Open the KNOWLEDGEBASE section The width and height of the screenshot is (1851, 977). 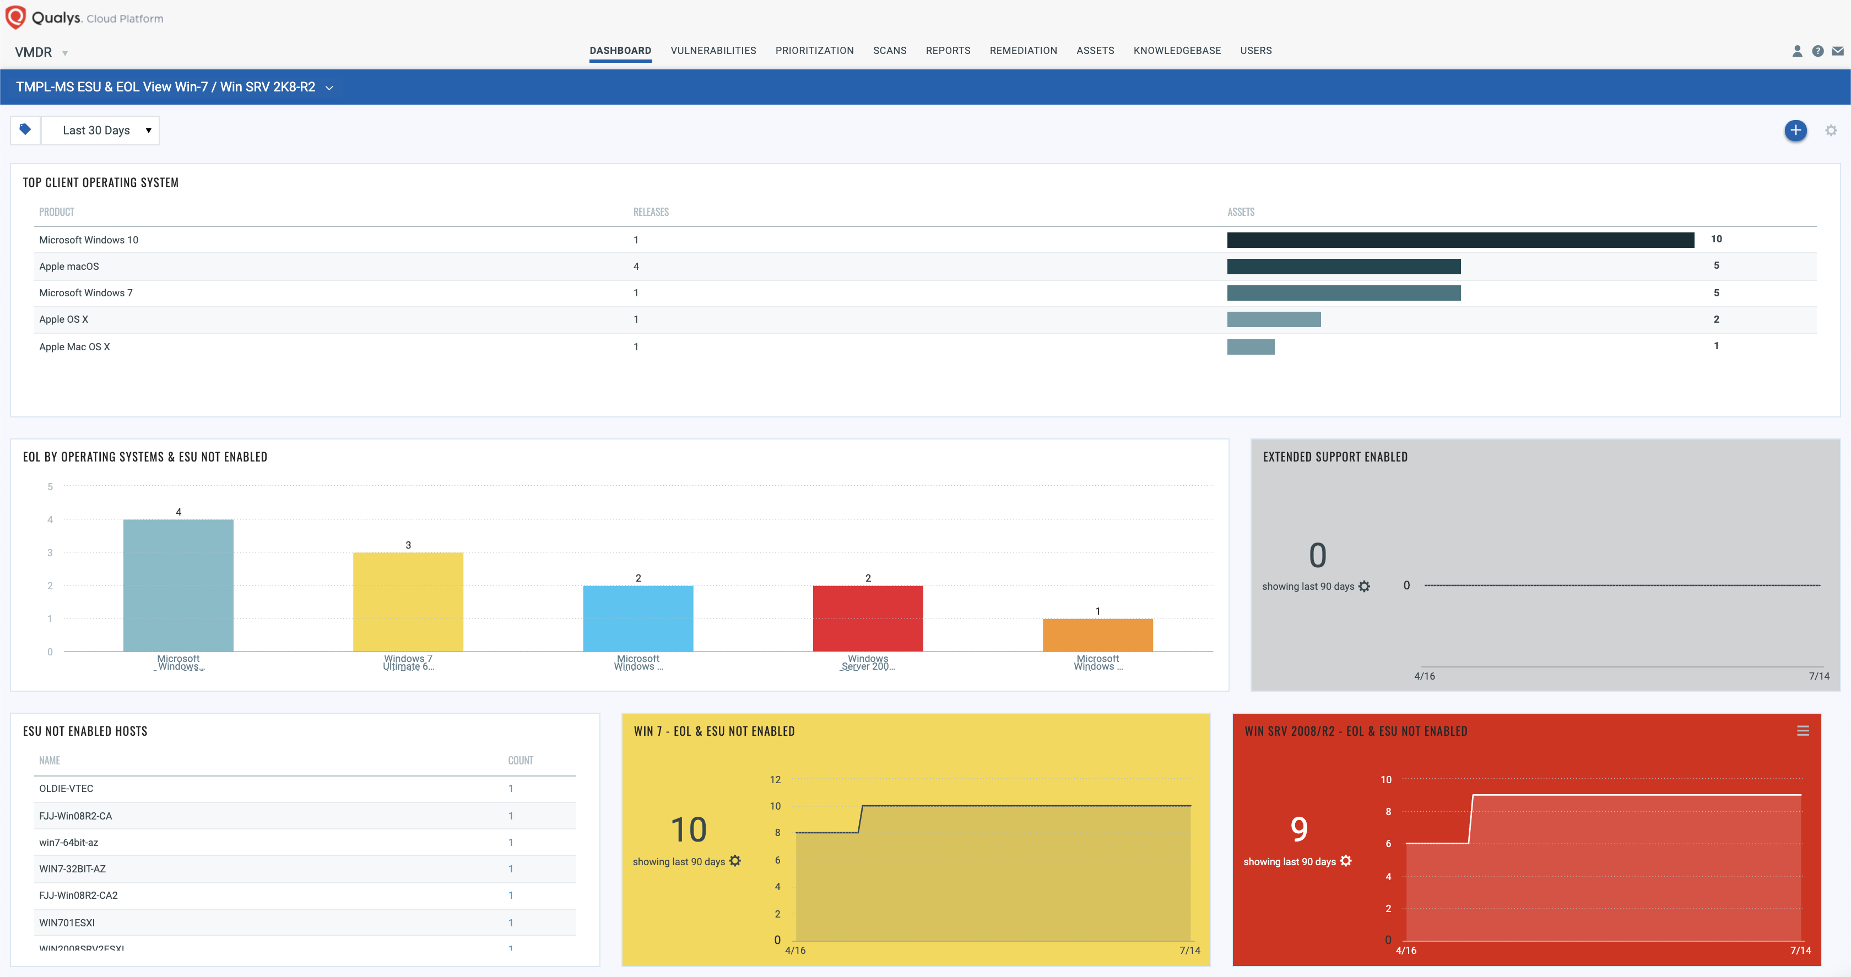[1177, 50]
